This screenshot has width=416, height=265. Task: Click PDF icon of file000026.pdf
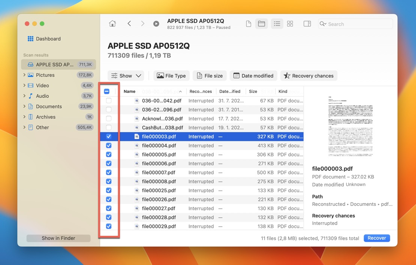(x=137, y=199)
